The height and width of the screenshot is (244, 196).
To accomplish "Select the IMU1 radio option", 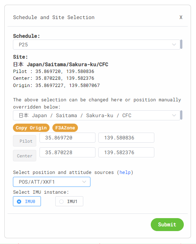I will point(69,201).
